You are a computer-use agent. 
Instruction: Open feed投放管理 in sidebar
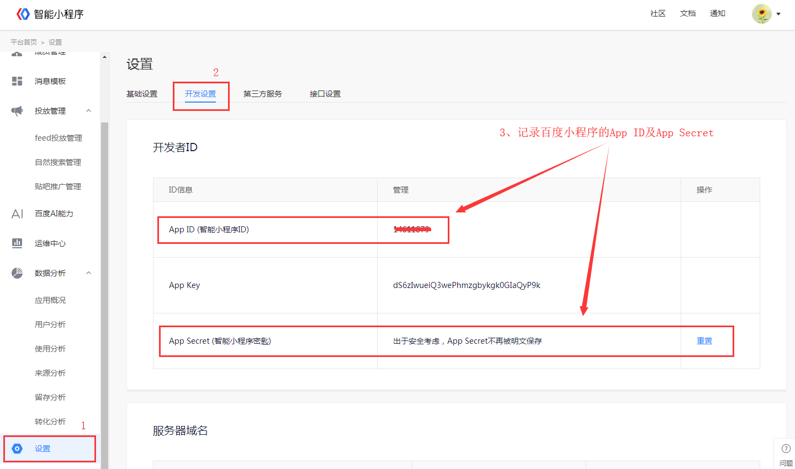(59, 138)
